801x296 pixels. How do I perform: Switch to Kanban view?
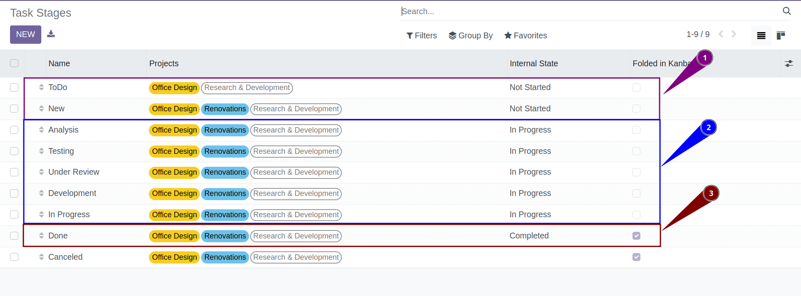(782, 35)
